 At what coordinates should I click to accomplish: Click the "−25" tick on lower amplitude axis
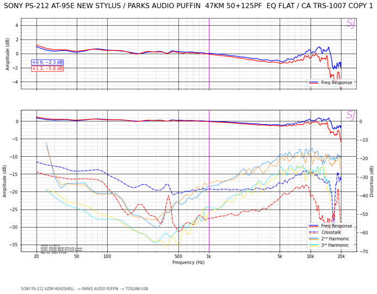14,210
